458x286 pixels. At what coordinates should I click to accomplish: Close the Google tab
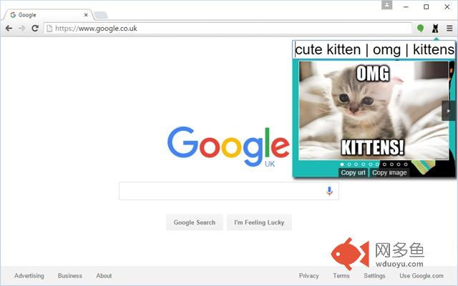[86, 15]
